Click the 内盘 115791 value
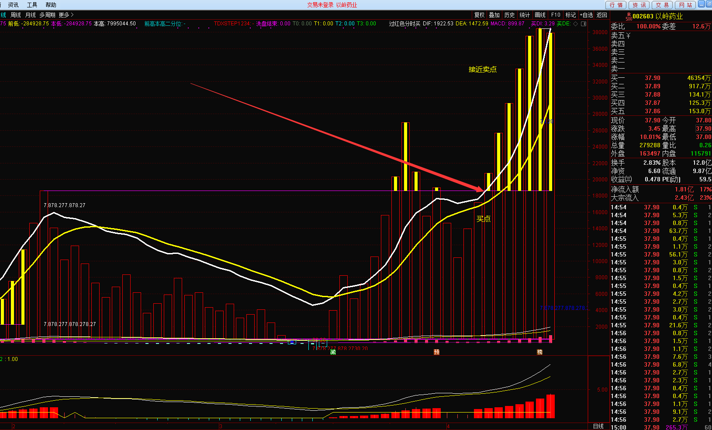Image resolution: width=712 pixels, height=430 pixels. pyautogui.click(x=701, y=153)
